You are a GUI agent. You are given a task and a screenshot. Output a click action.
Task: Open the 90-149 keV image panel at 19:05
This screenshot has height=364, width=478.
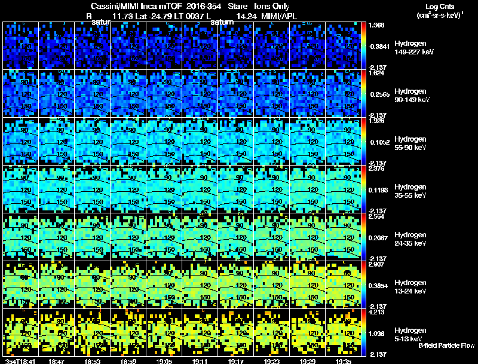[164, 94]
